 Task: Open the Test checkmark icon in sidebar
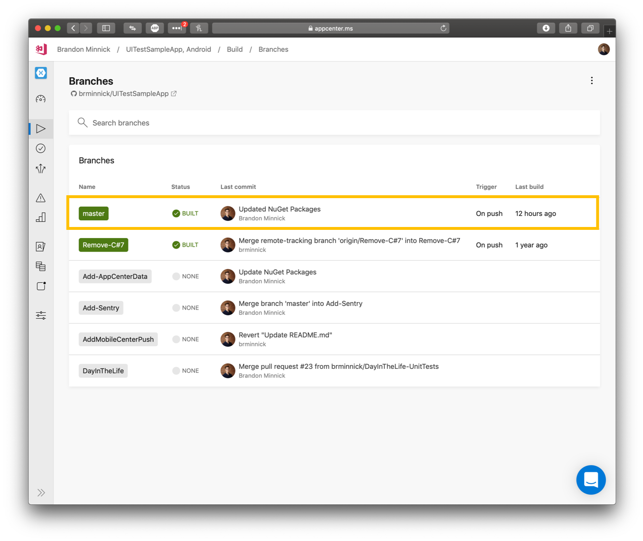pyautogui.click(x=41, y=149)
